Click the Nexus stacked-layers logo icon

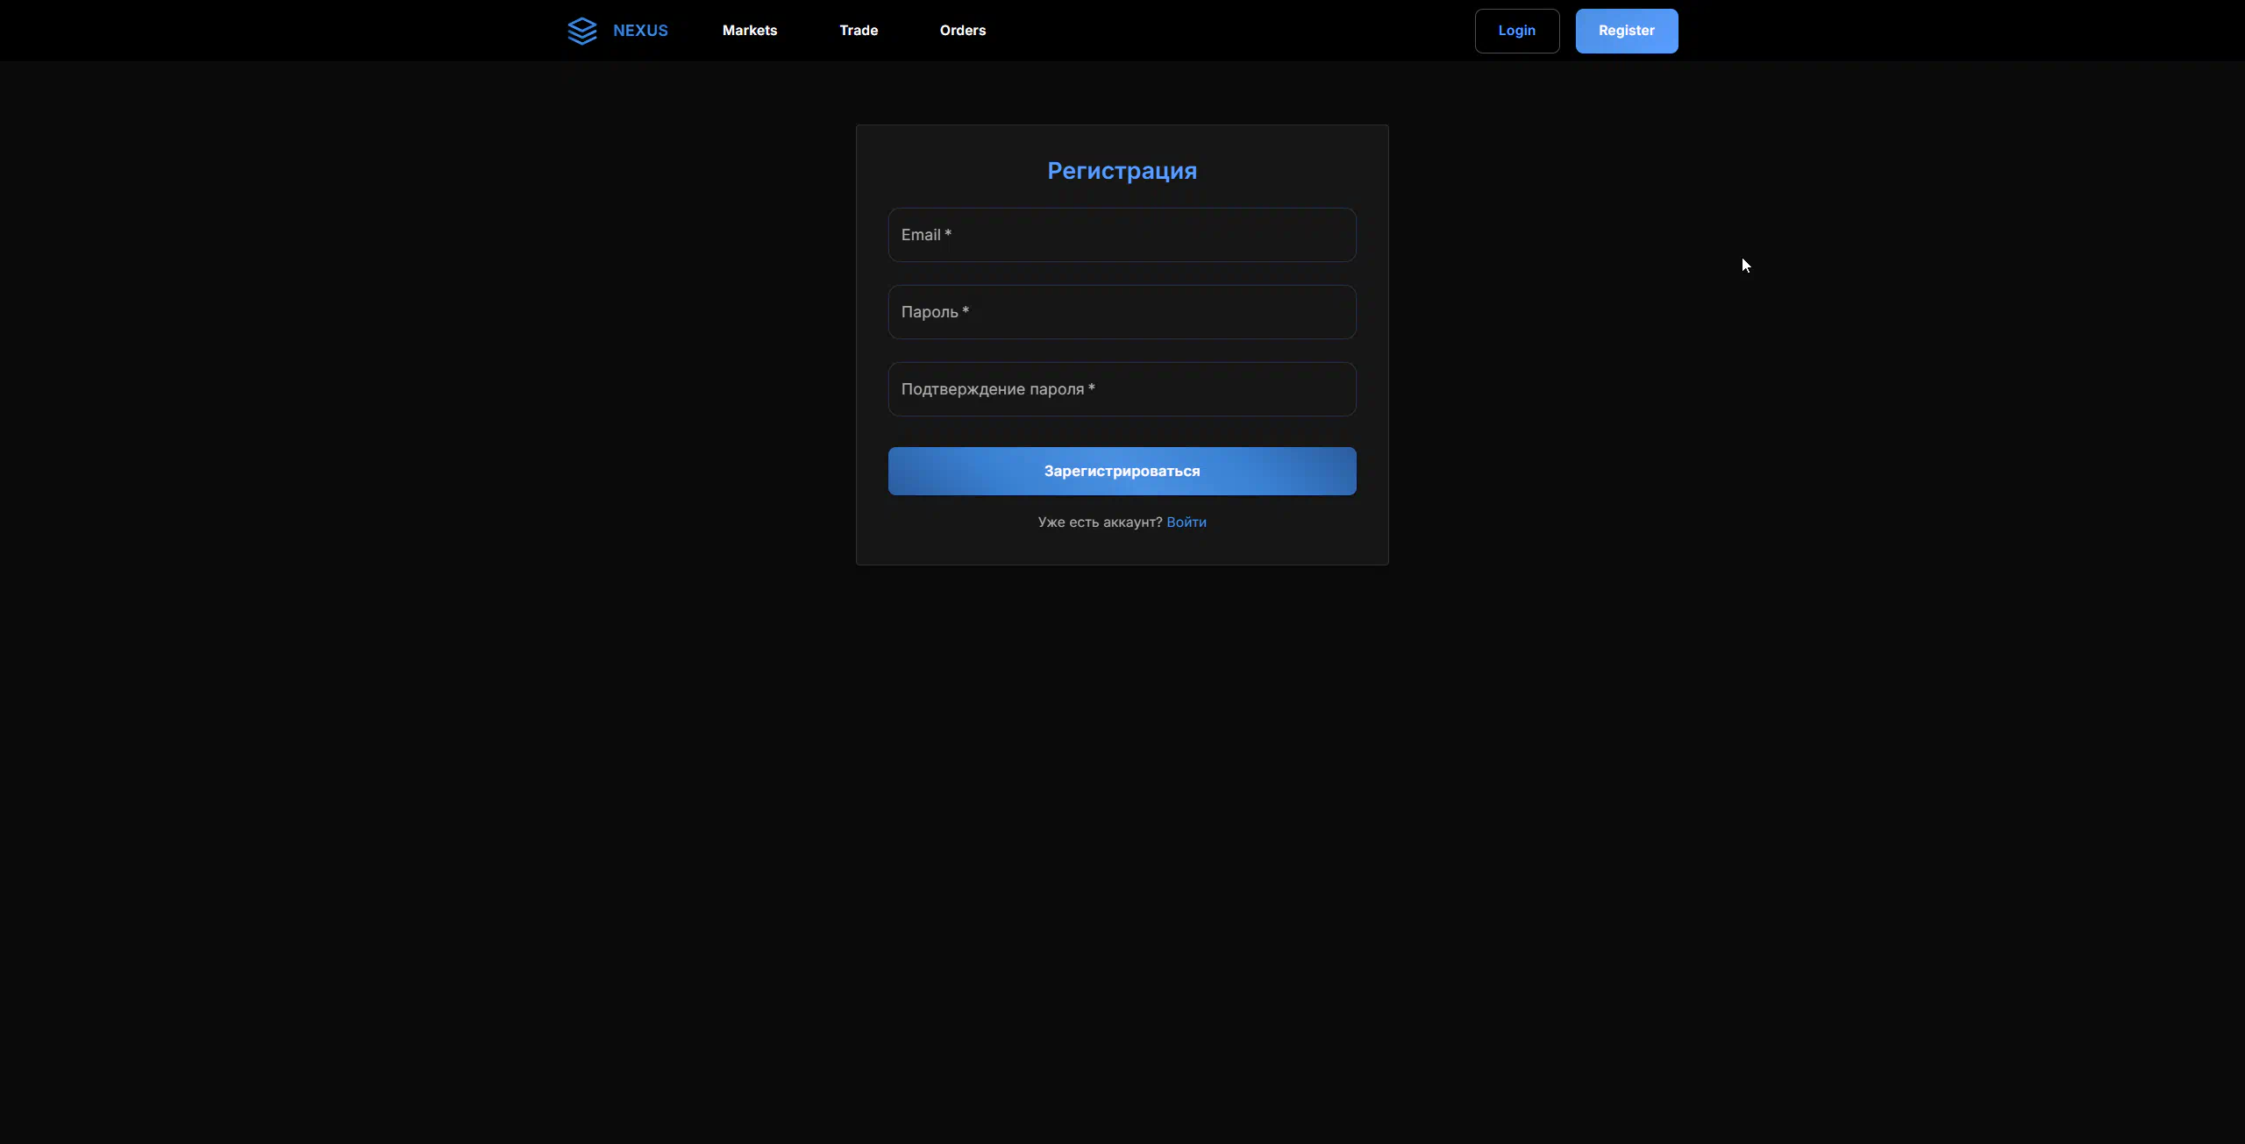click(581, 31)
